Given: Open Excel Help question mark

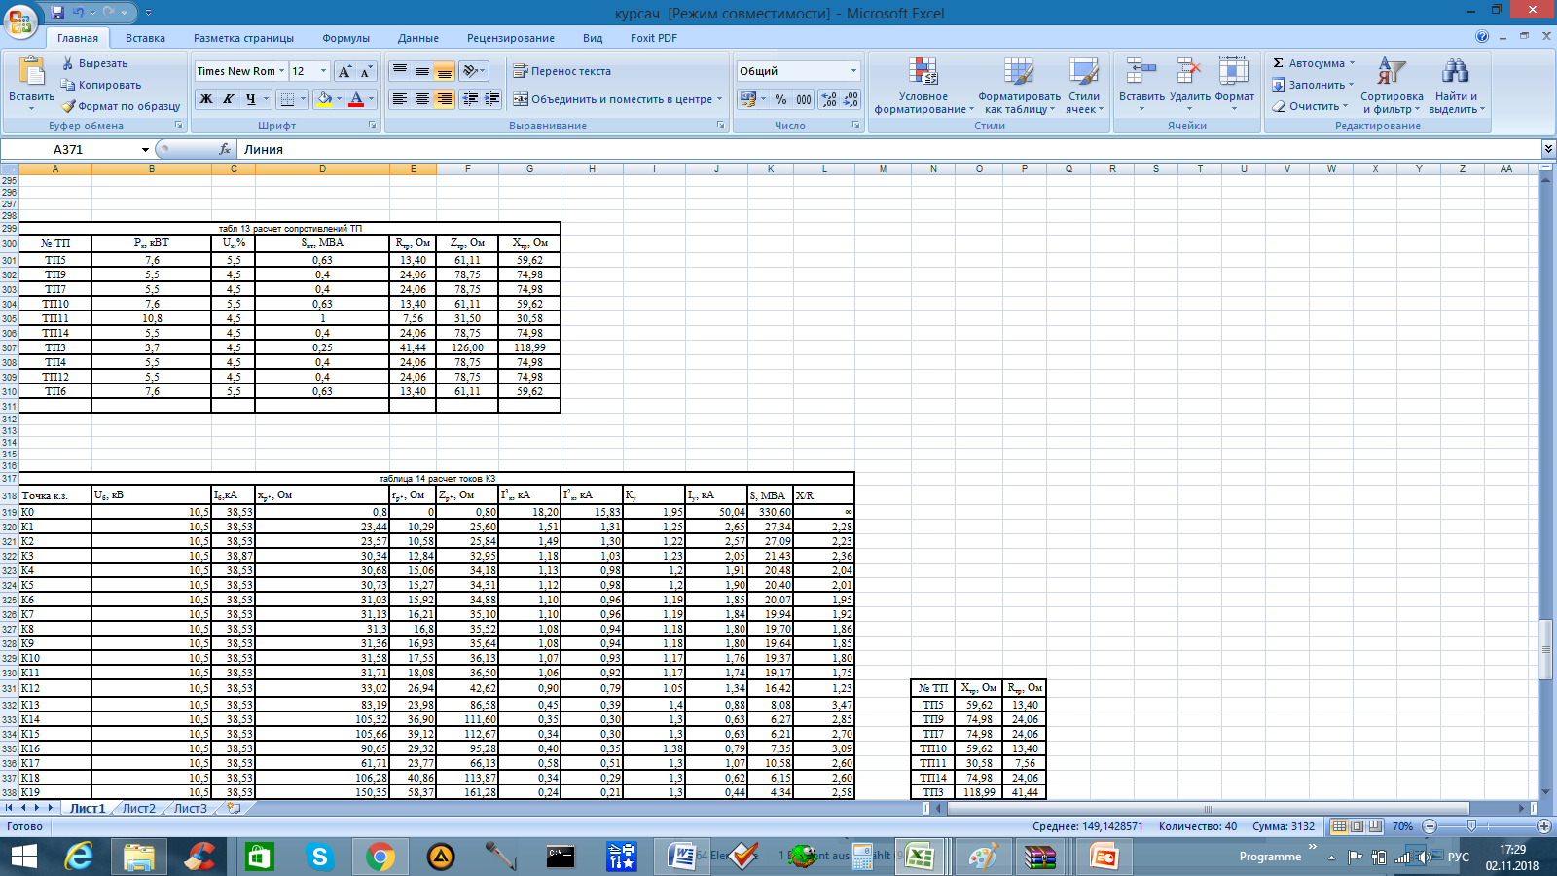Looking at the screenshot, I should [x=1482, y=37].
